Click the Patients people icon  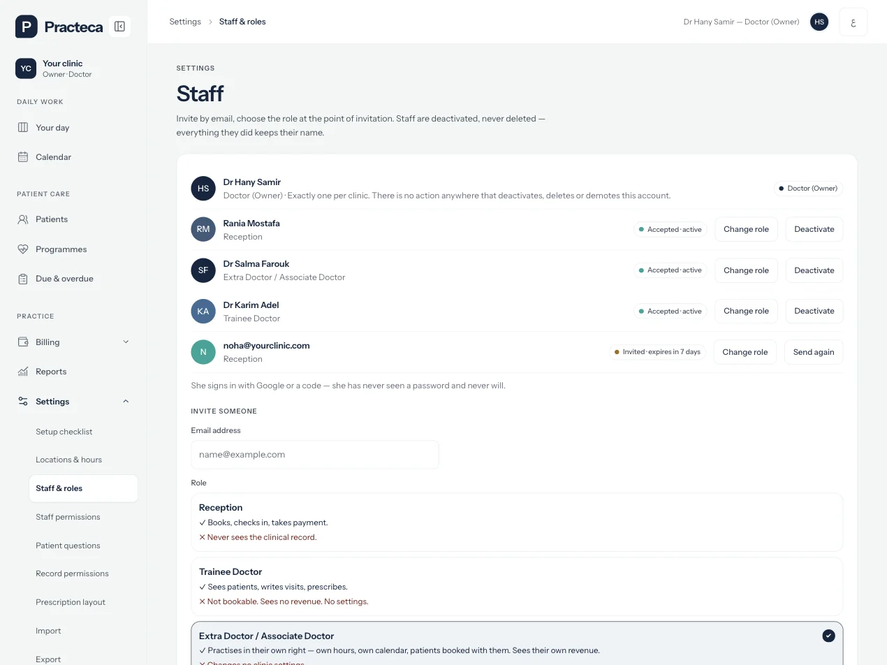click(x=23, y=219)
